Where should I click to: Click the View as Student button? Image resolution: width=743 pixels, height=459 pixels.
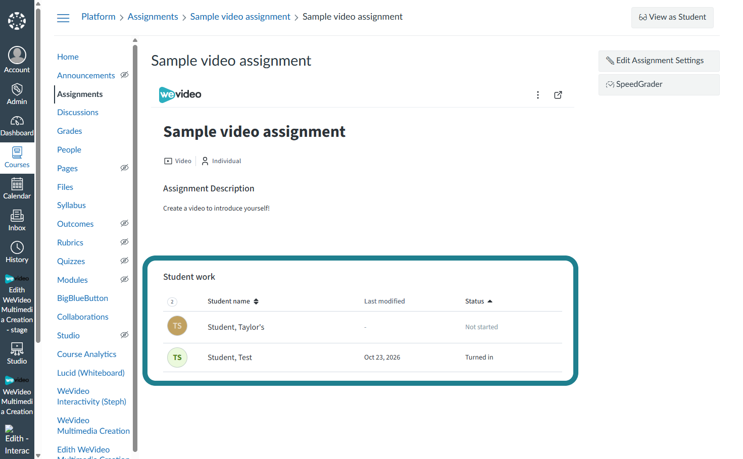coord(672,18)
